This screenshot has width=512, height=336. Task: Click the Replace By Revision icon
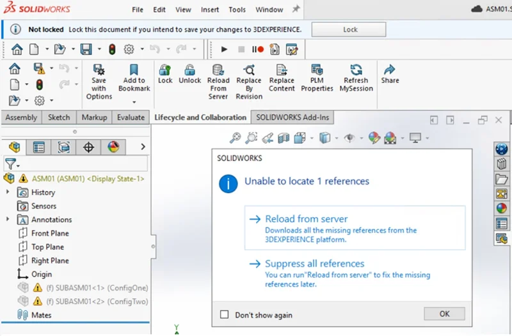[x=249, y=70]
